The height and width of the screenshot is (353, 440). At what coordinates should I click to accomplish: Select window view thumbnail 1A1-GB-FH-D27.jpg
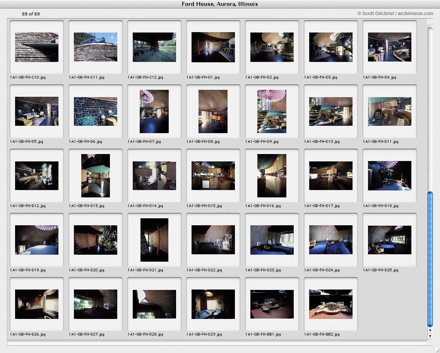(96, 304)
